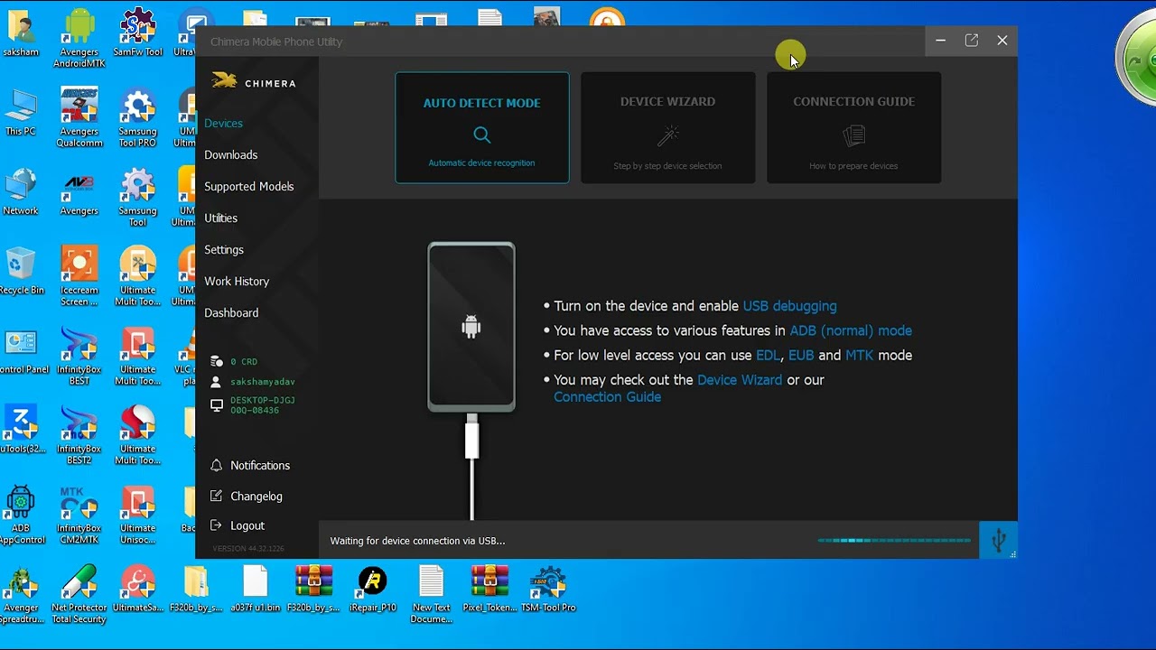The image size is (1156, 650).
Task: Click the user account icon
Action: 216,382
